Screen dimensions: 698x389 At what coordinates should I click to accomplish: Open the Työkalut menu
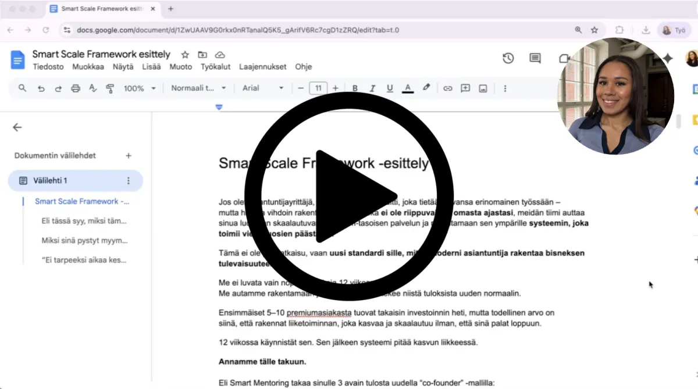[216, 67]
